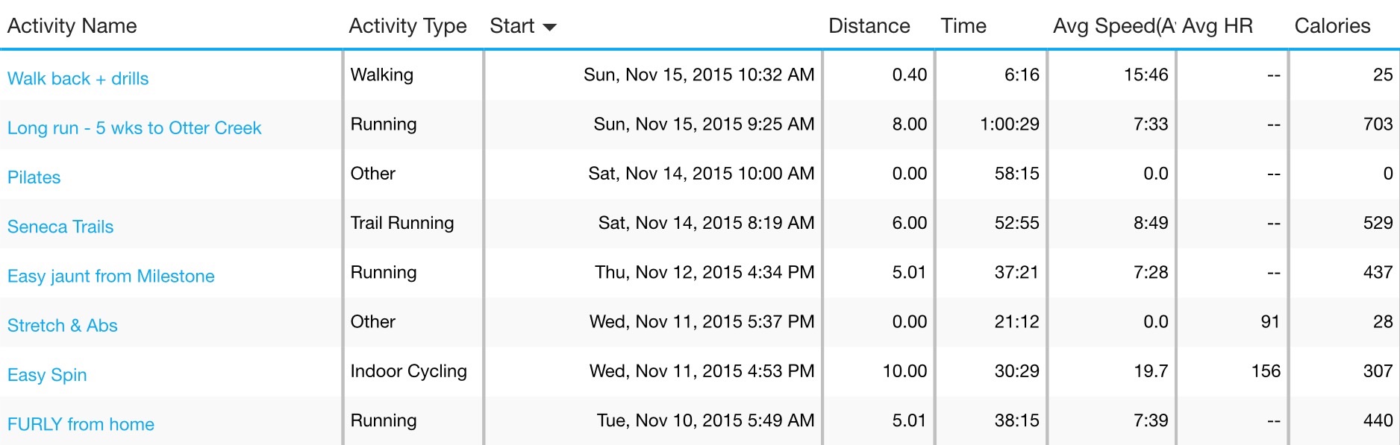
Task: Sort by Avg HR column header
Action: (x=1217, y=26)
